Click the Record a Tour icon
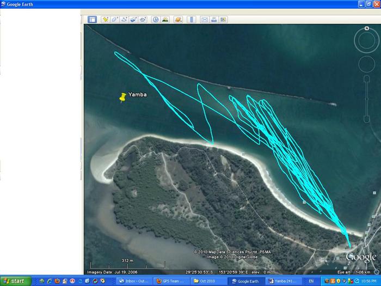 click(x=143, y=19)
